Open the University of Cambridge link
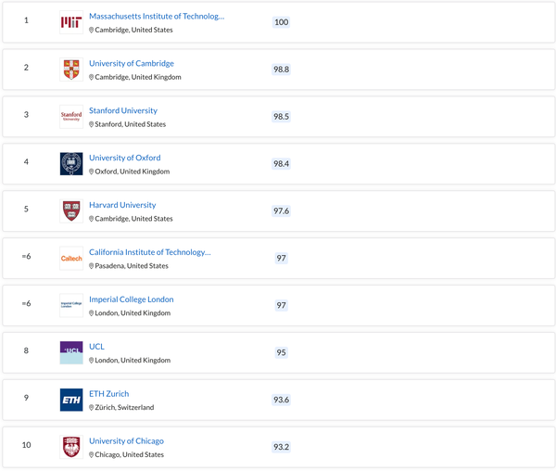Screen dimensions: 556x471 point(131,64)
